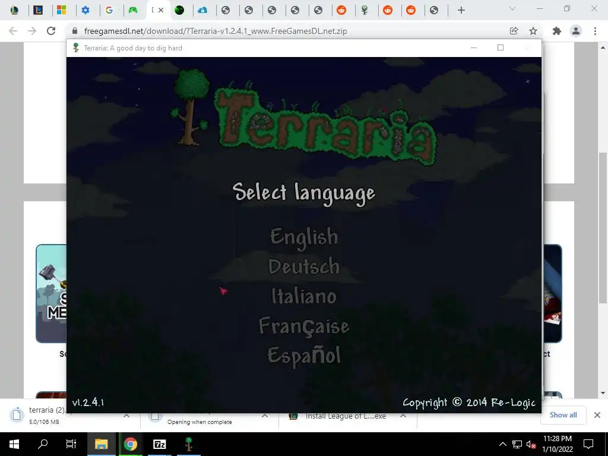Close the Chrome downloads bar
Screen dimensions: 608x456
(597, 415)
